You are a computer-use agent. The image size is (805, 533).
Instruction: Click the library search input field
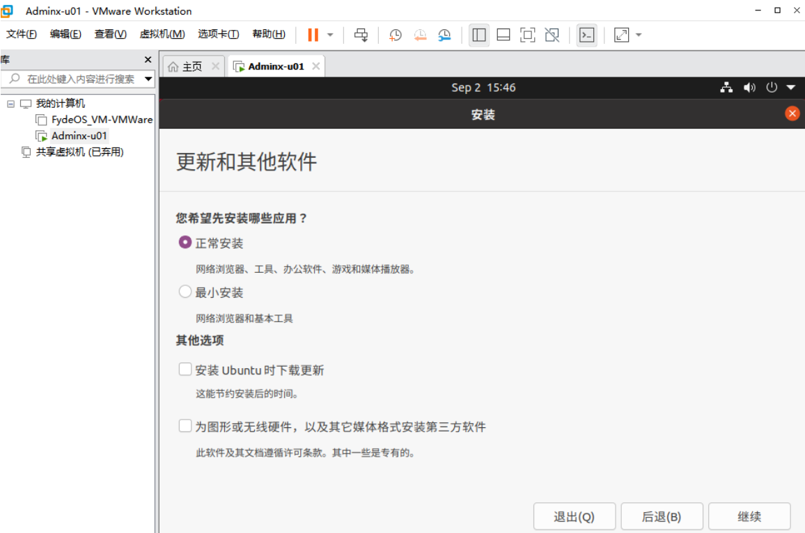coord(77,79)
